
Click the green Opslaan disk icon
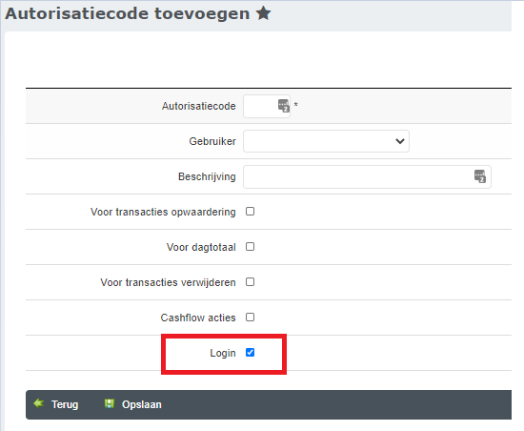(110, 403)
